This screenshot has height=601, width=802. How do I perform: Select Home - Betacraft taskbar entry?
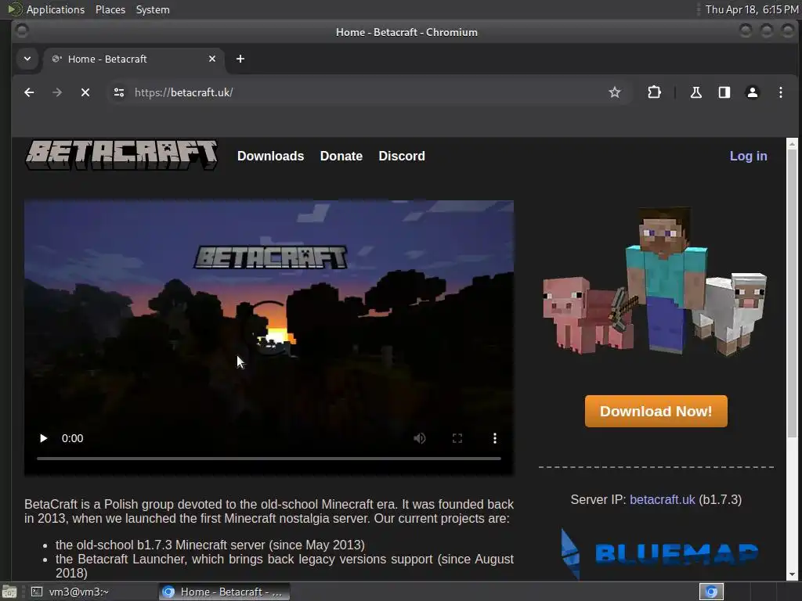[x=224, y=592]
